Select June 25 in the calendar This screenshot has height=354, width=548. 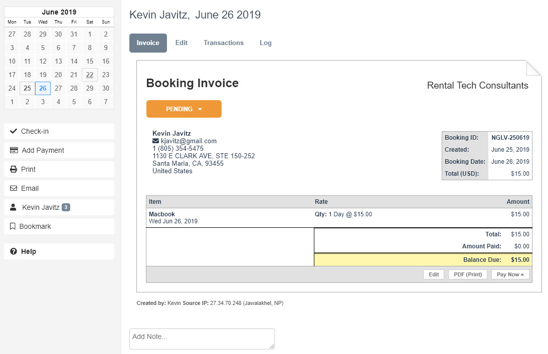(27, 88)
